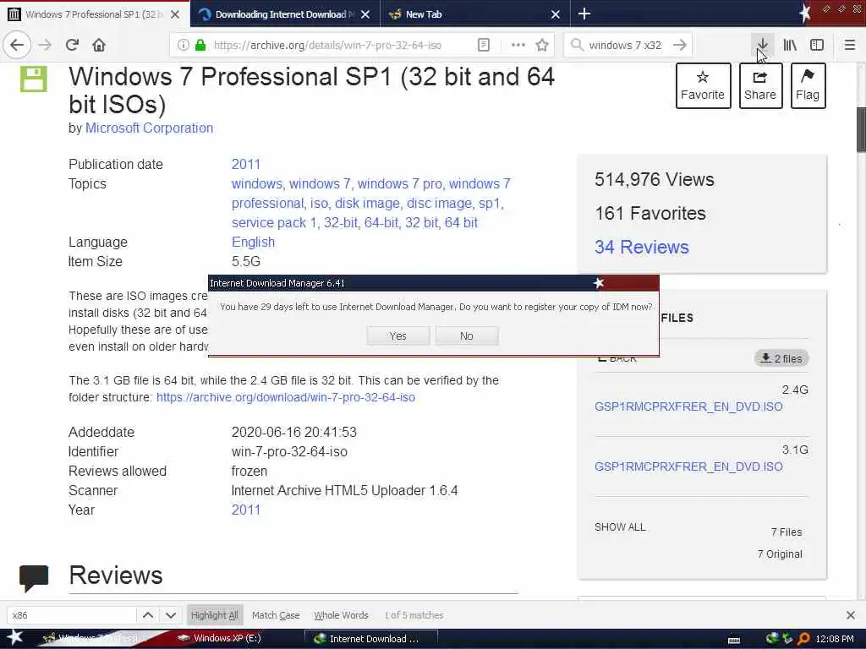Jump to previous find match
Image resolution: width=866 pixels, height=649 pixels.
[148, 615]
